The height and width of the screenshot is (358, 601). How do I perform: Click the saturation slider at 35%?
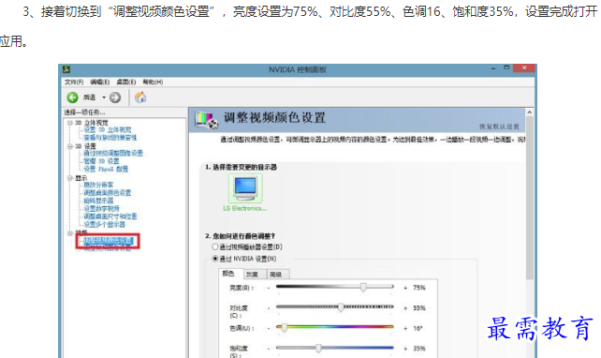click(x=318, y=348)
